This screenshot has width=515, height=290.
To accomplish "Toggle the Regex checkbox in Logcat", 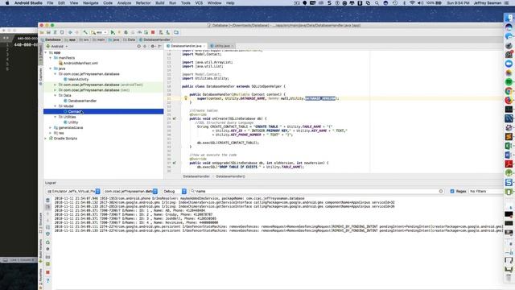I will pos(452,191).
